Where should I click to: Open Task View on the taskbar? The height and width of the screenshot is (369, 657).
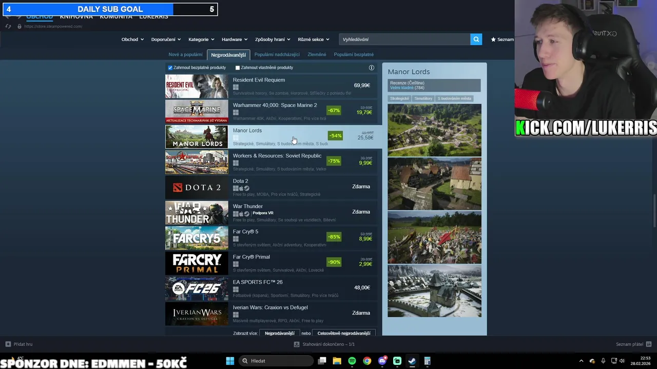(322, 361)
